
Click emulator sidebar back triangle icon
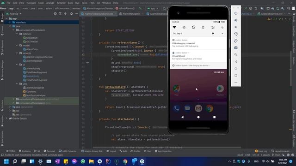pos(236,61)
